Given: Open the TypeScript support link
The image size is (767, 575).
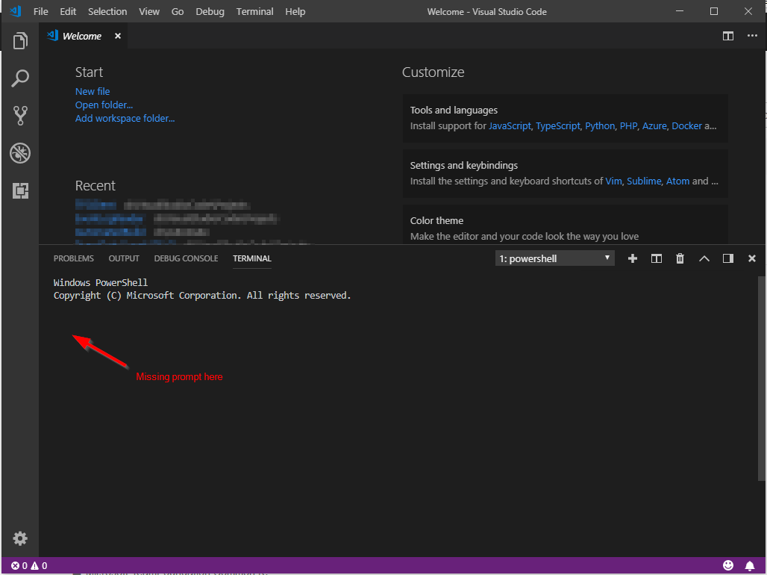Looking at the screenshot, I should [557, 125].
